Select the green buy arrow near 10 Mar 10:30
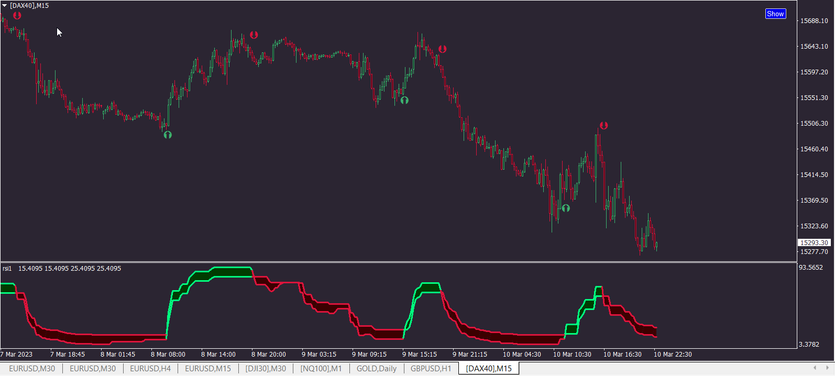The image size is (835, 376). point(566,208)
